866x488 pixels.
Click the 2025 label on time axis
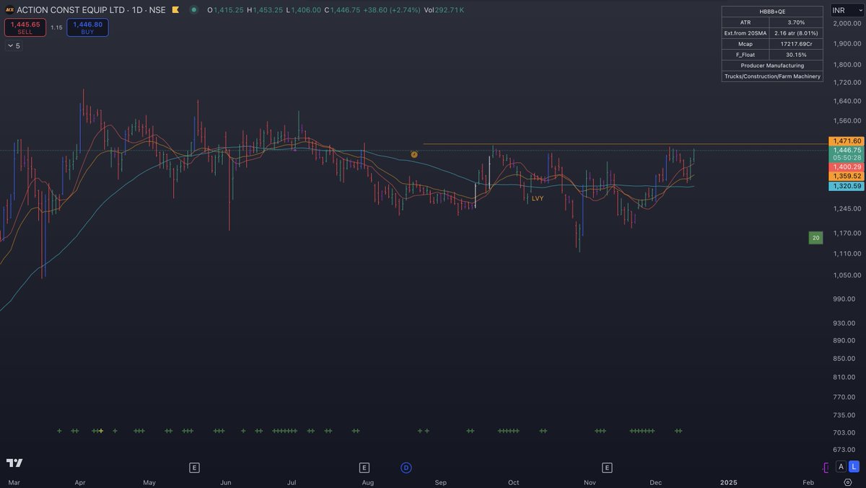730,482
